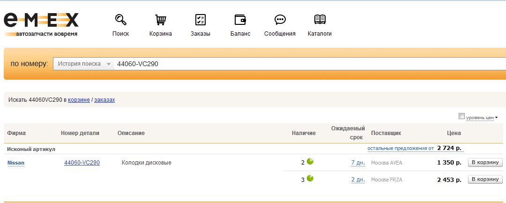
Task: Click the Заказы menu label
Action: pos(201,34)
